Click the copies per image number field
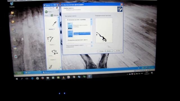This screenshot has height=101, width=180. coord(89,46)
